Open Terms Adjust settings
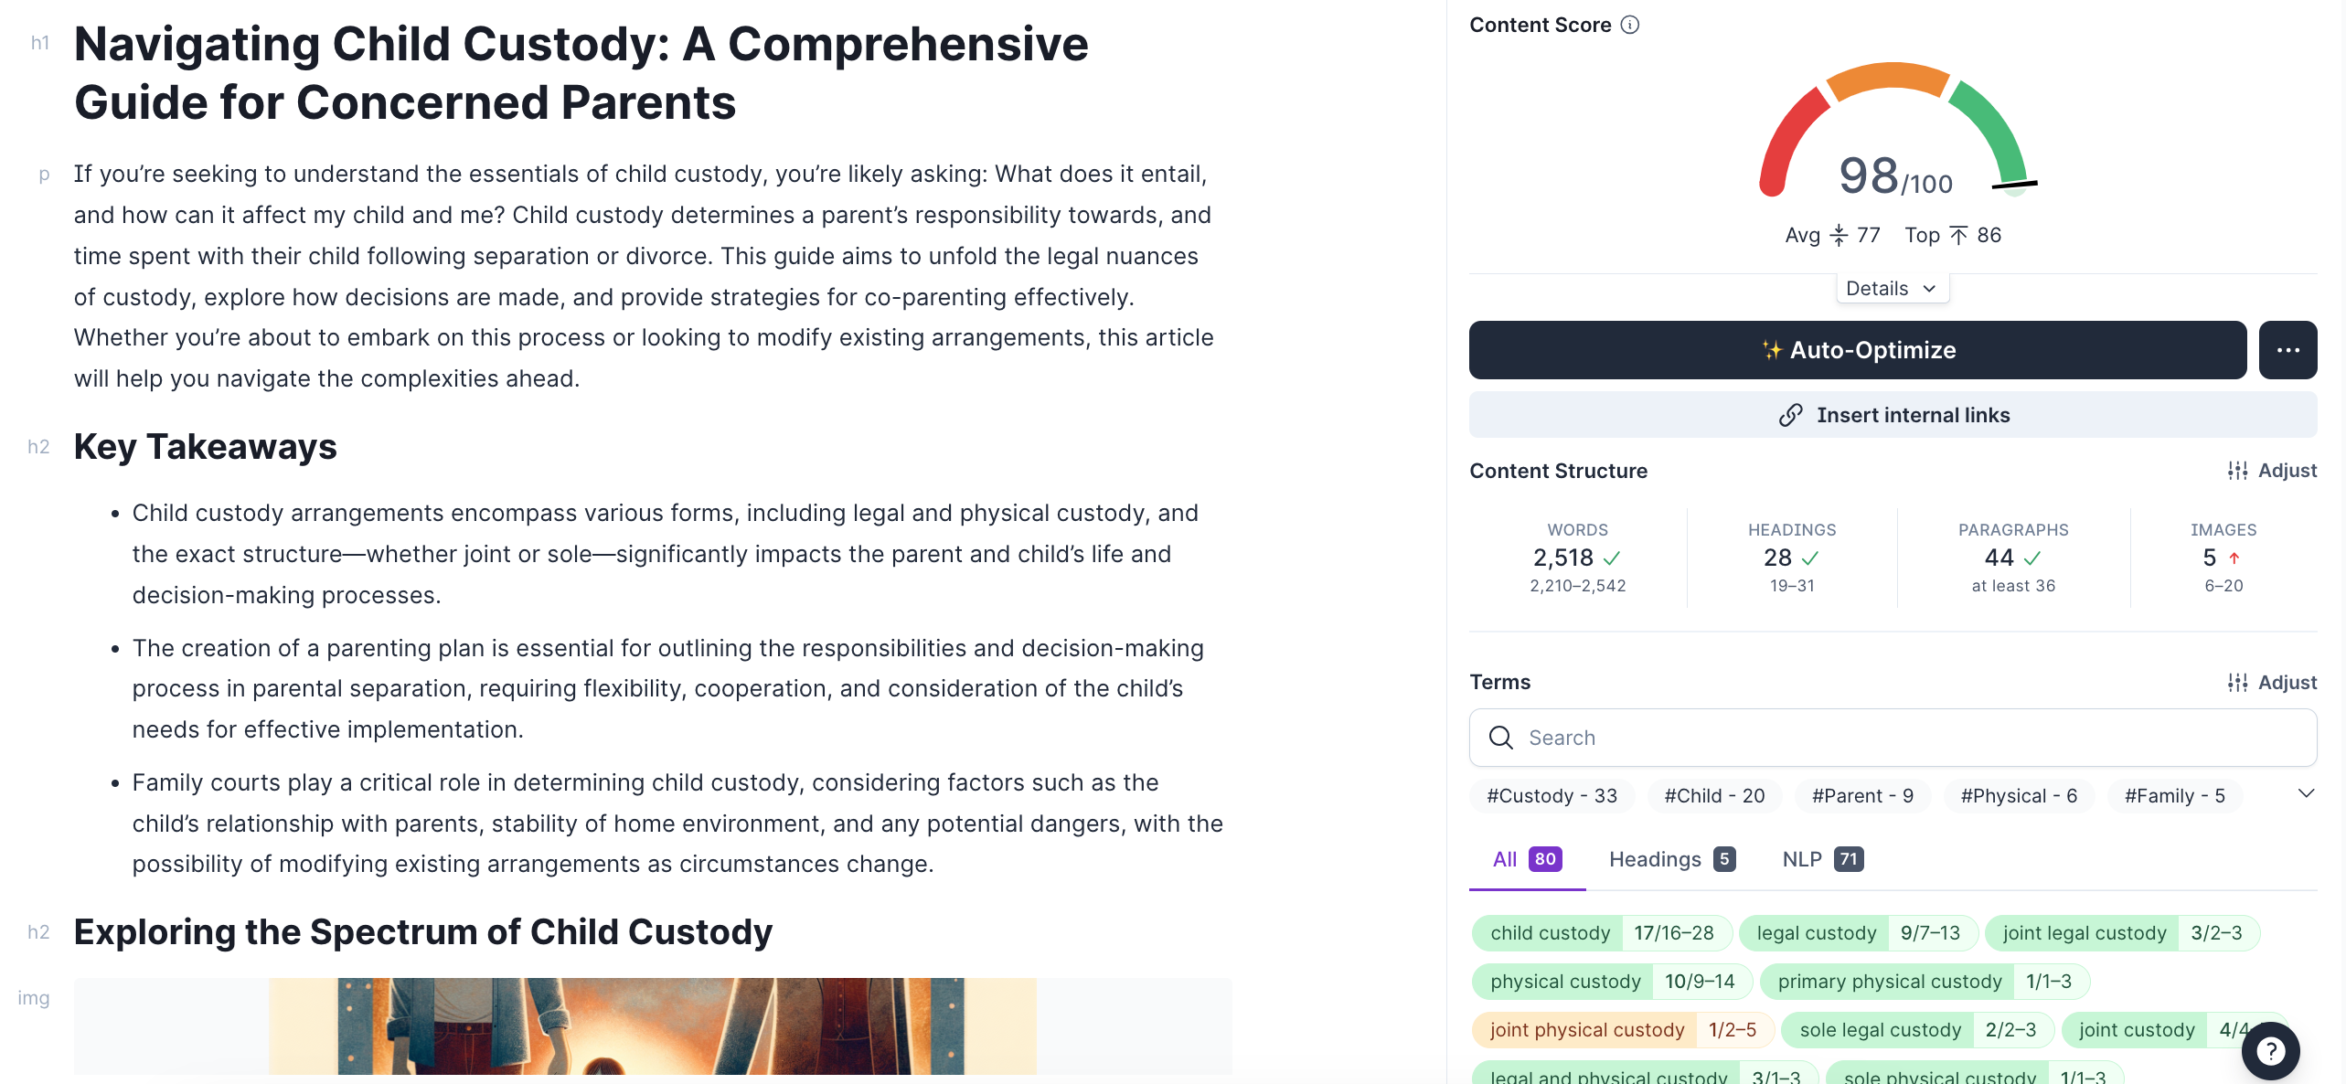The height and width of the screenshot is (1084, 2346). click(2272, 683)
